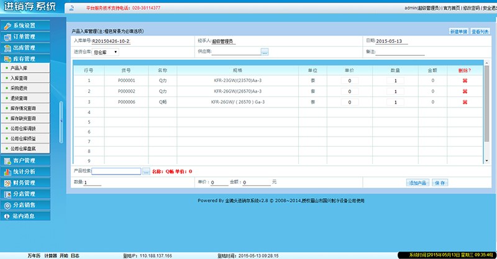The image size is (497, 259).
Task: Click the wrench icon beside 系统设置
Action: [x=7, y=26]
